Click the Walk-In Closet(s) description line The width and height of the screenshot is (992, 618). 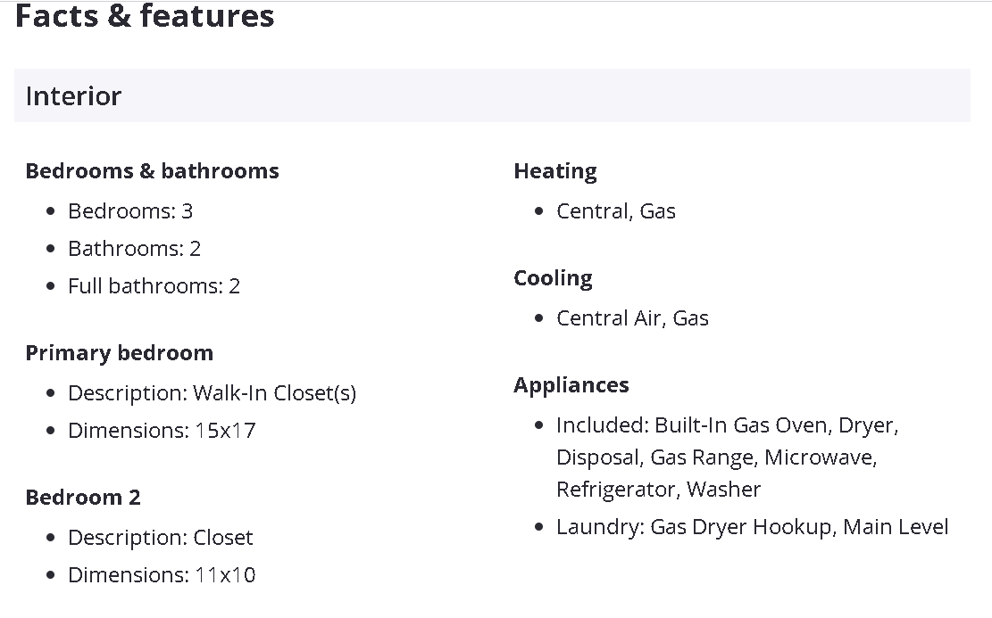212,393
